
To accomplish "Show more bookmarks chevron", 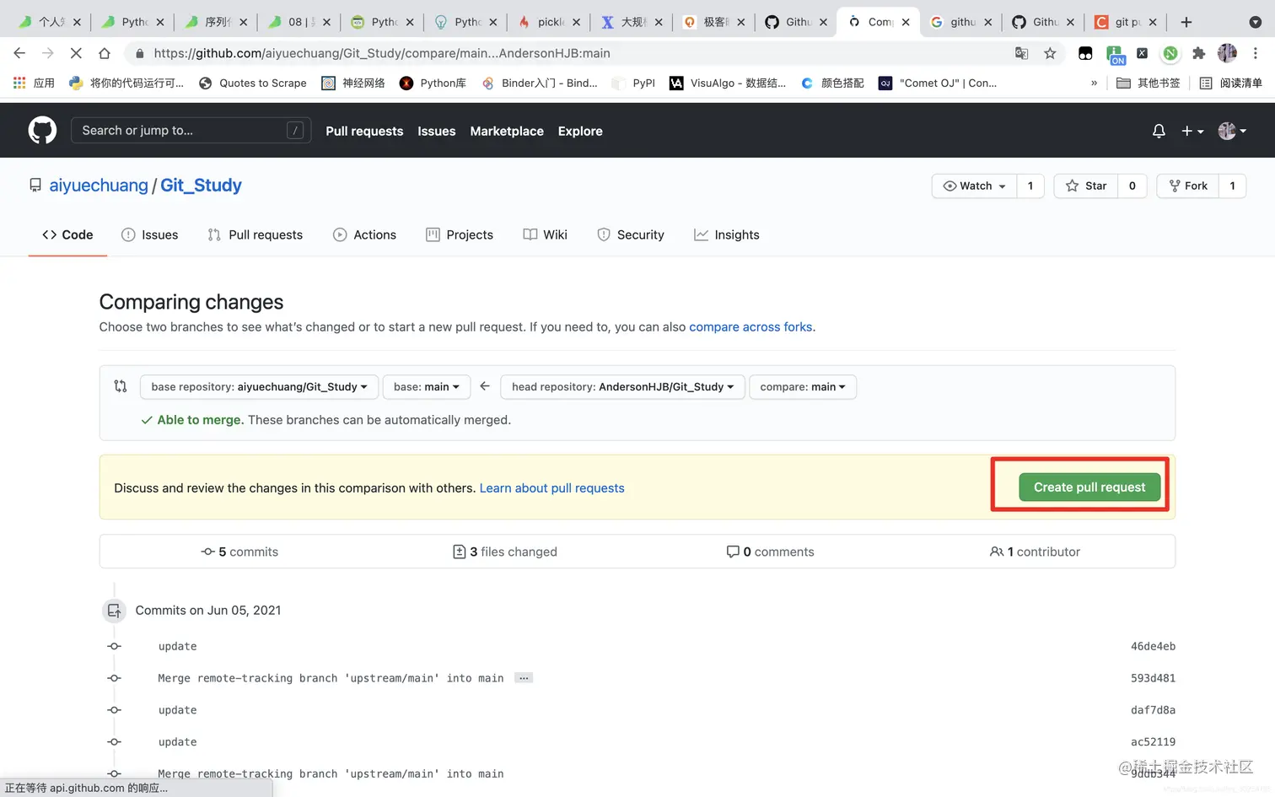I will pyautogui.click(x=1094, y=83).
